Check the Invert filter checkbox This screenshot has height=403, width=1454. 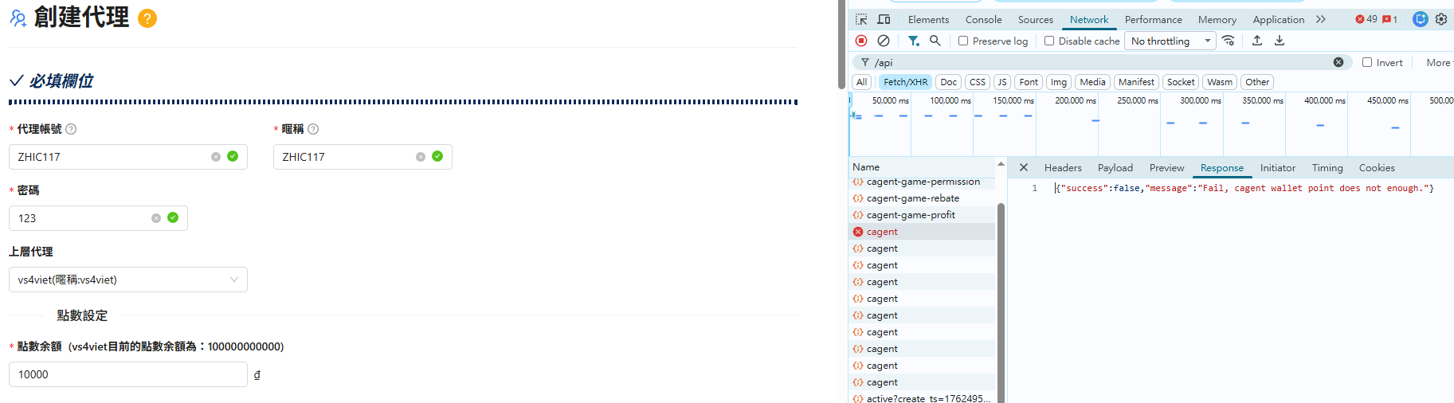[1367, 62]
